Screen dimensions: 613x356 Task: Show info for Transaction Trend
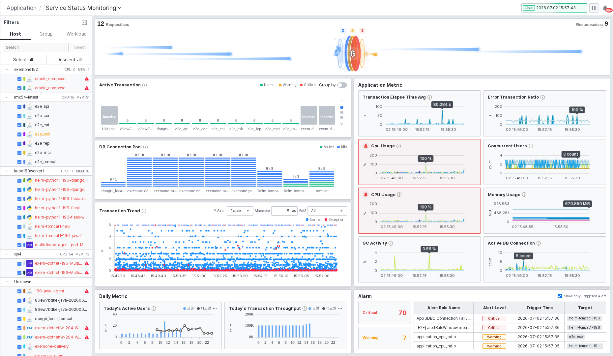click(144, 211)
